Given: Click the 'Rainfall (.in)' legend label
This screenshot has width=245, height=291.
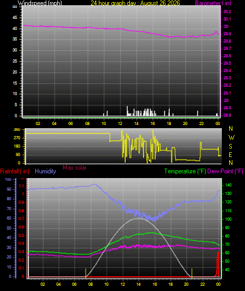Looking at the screenshot, I should point(15,171).
